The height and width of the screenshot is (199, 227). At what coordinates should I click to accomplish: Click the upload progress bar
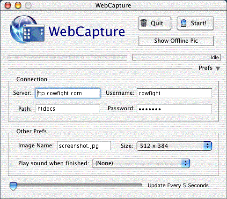[67, 58]
